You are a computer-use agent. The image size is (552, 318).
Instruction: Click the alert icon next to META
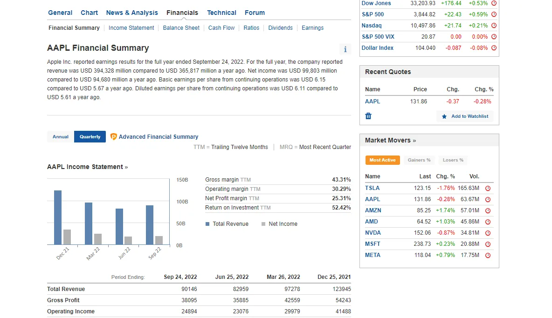tap(488, 255)
